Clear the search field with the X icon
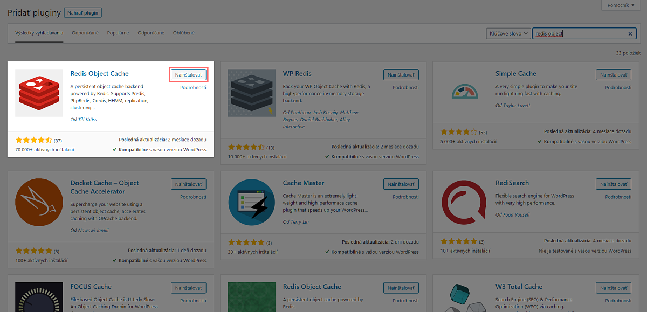Image resolution: width=647 pixels, height=312 pixels. tap(630, 33)
